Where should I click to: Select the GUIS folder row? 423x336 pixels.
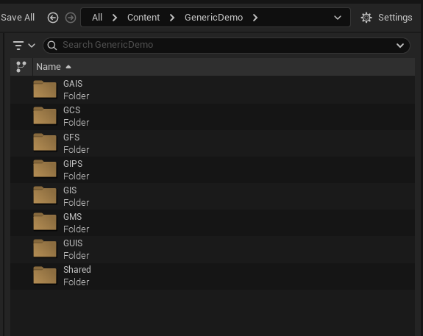[x=213, y=249]
